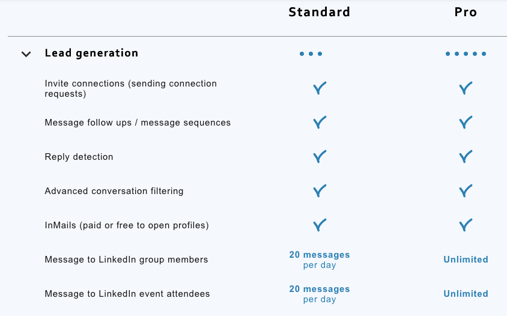Click Pro's Unlimited for LinkedIn group members
Image resolution: width=507 pixels, height=316 pixels.
coord(466,260)
